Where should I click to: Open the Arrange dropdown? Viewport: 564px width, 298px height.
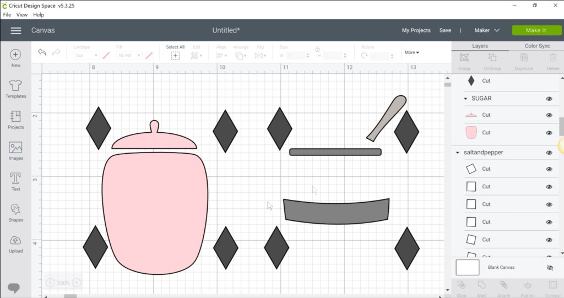tap(241, 56)
